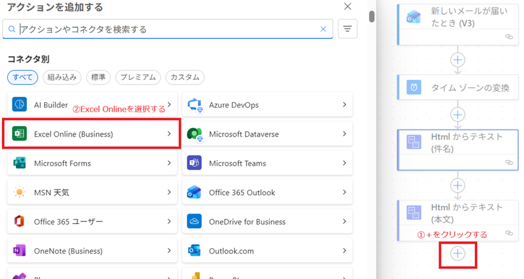Open the OneDrive for Business icon
The height and width of the screenshot is (279, 524).
click(x=194, y=222)
